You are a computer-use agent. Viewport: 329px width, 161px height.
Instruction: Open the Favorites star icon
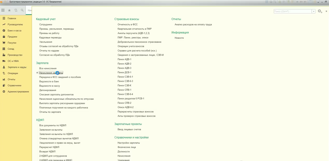9,10
